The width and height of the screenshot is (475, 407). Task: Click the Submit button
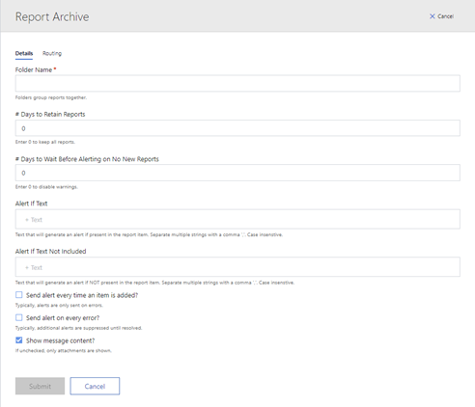(40, 386)
